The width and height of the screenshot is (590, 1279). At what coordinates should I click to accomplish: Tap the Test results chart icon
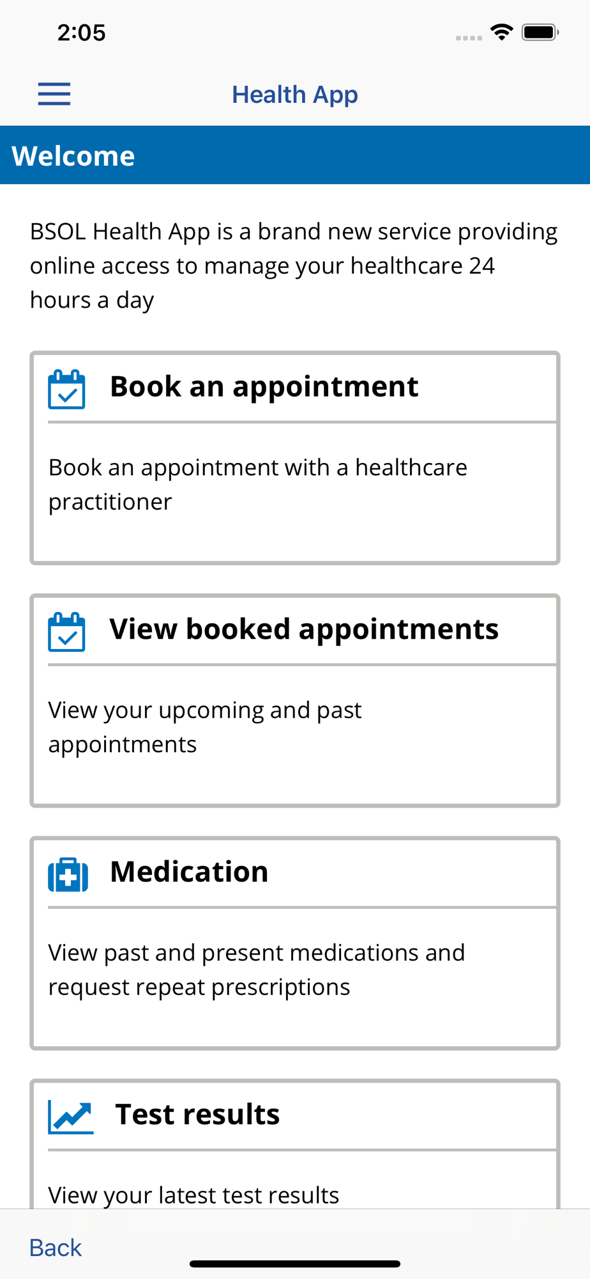point(71,1117)
